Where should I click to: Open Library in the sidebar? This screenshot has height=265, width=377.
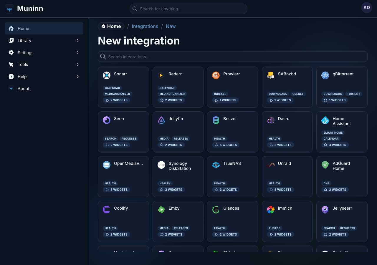(44, 40)
